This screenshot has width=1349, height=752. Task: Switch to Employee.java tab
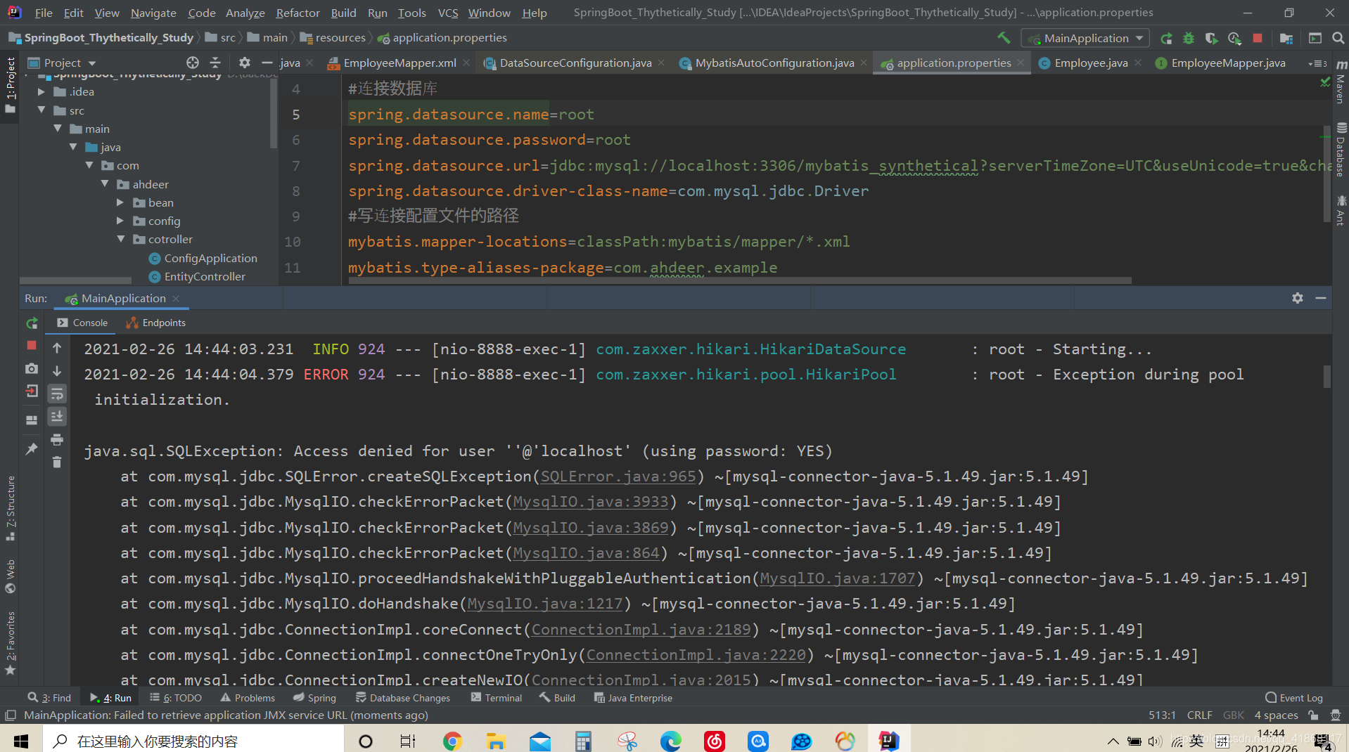coord(1090,63)
